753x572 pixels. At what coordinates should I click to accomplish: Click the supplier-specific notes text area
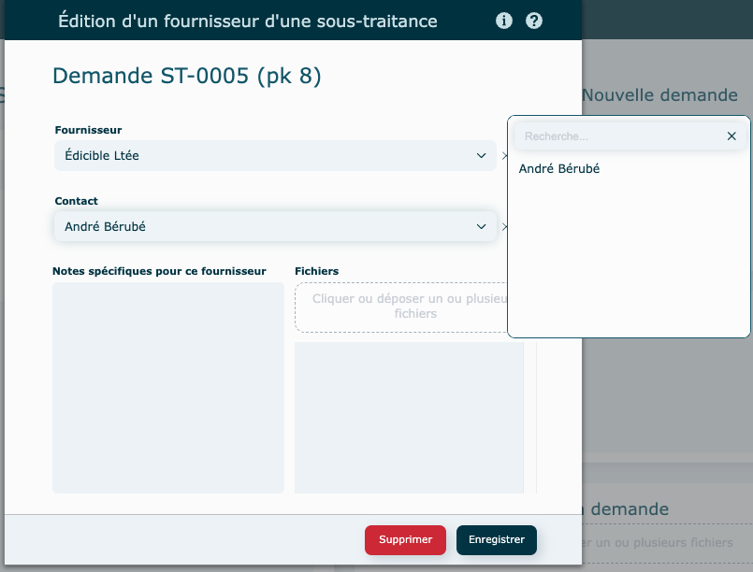[168, 387]
